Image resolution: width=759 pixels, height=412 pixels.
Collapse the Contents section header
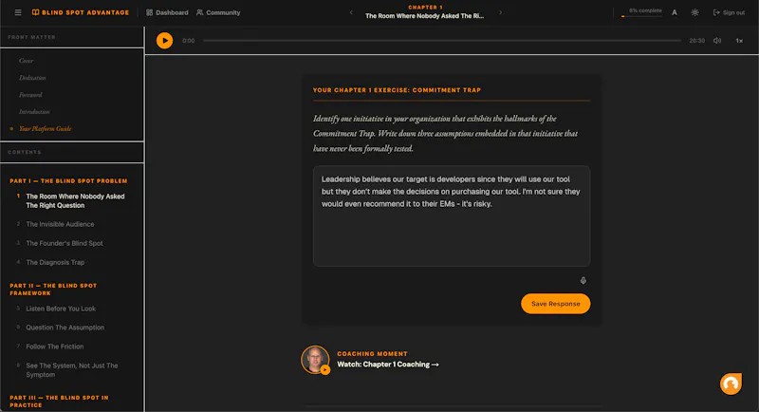pos(72,152)
